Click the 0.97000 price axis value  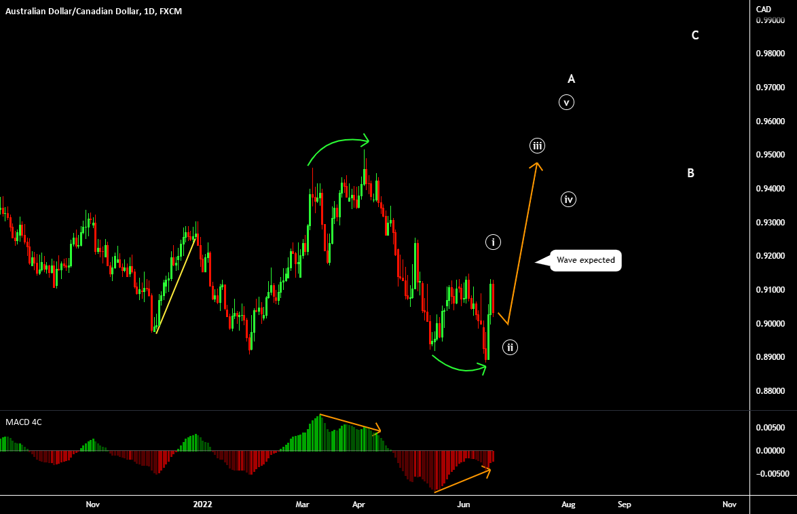pyautogui.click(x=770, y=88)
